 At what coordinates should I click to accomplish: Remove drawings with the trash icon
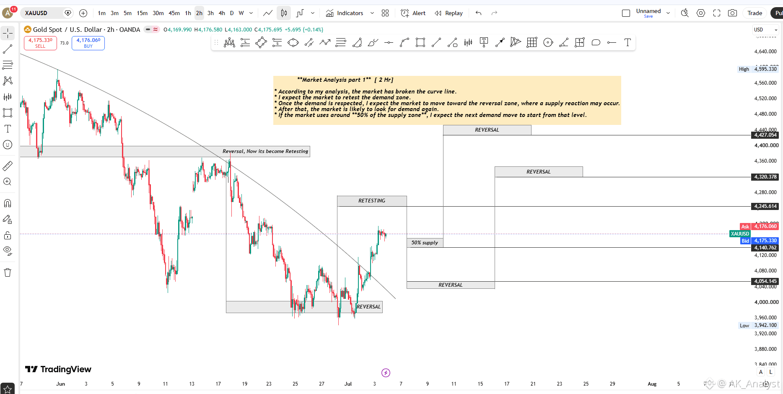coord(8,272)
